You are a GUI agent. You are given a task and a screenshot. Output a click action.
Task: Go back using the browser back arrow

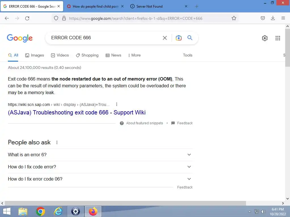click(x=7, y=18)
